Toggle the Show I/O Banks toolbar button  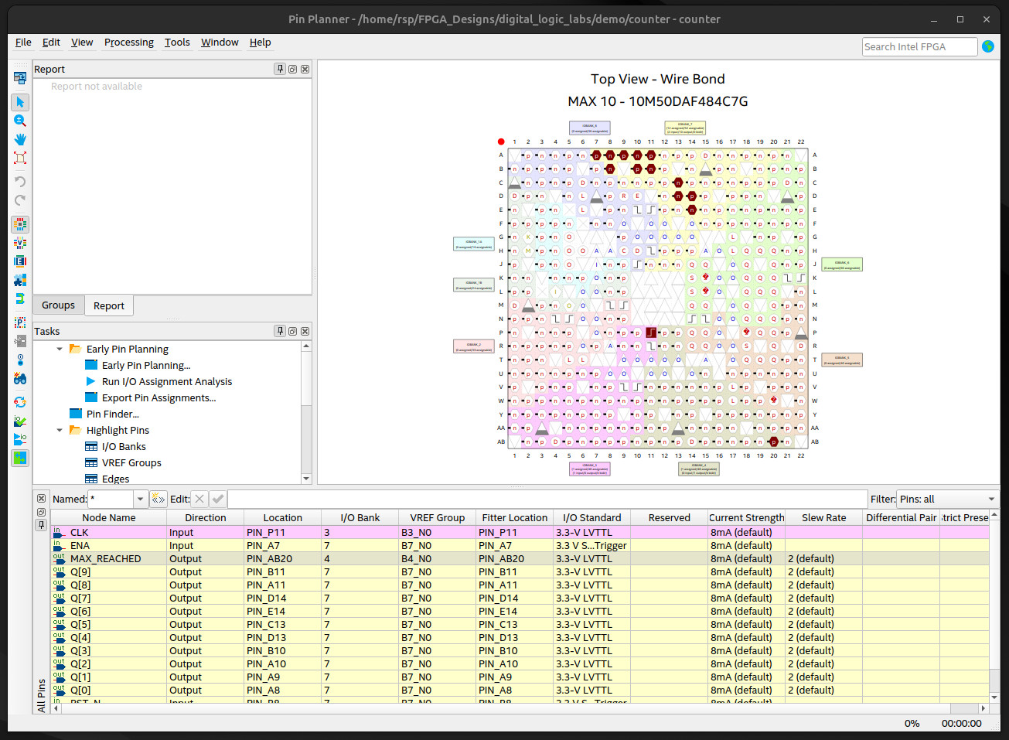pos(20,224)
